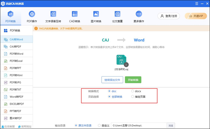Image resolution: width=210 pixels, height=129 pixels.
Task: Click the hamburger menu icon in title bar
Action: 197,4
